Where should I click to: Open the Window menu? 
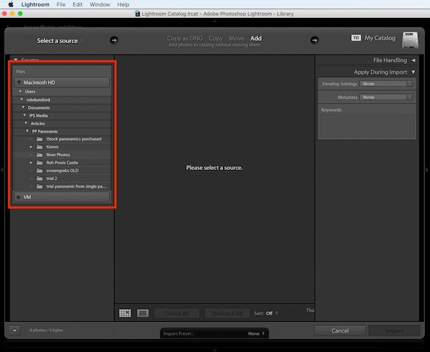point(100,4)
